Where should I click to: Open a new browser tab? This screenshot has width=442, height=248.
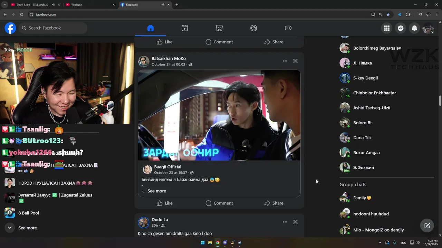(177, 5)
